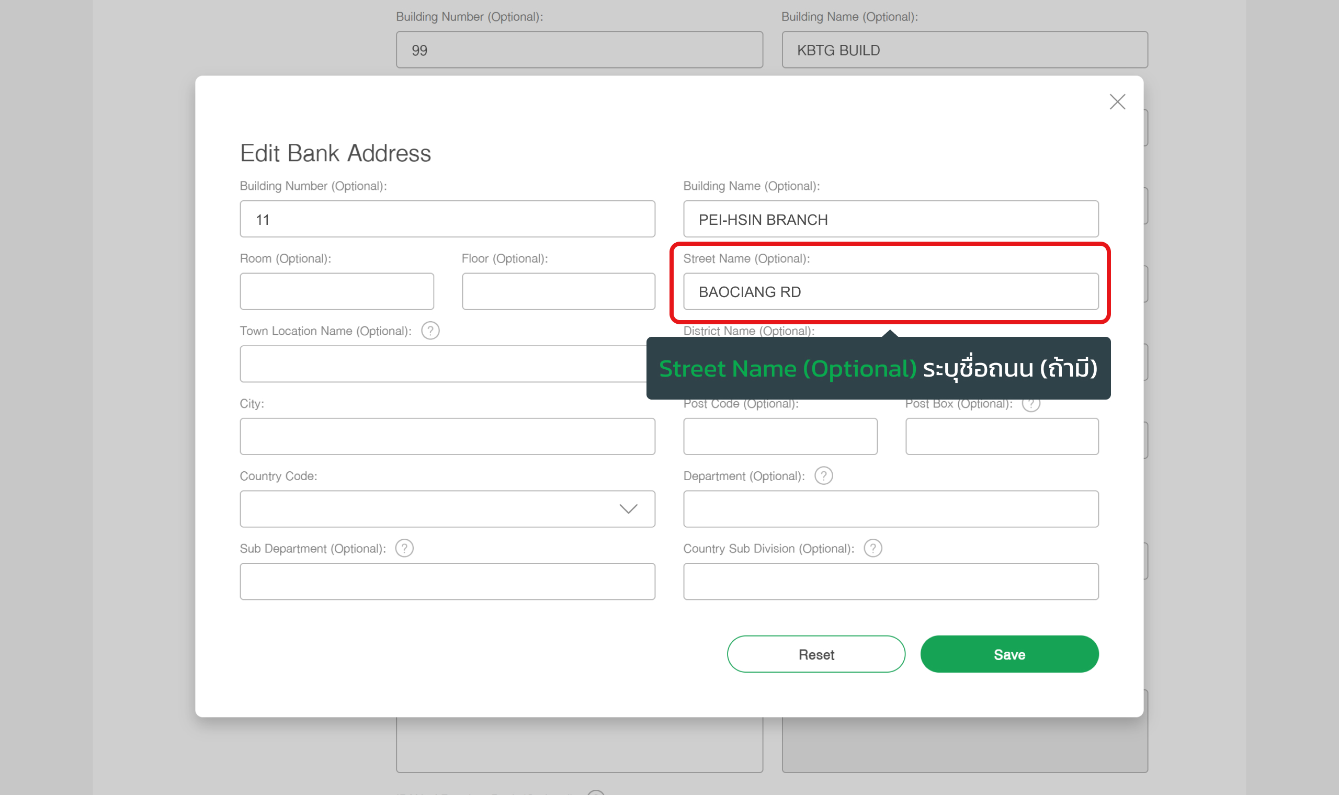Focus the Sub Department input field
This screenshot has height=795, width=1339.
click(447, 581)
